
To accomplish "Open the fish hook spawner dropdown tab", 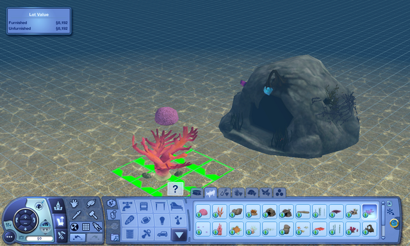I will (x=224, y=193).
